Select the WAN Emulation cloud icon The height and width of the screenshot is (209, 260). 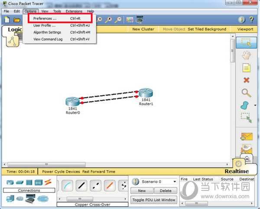20,198
